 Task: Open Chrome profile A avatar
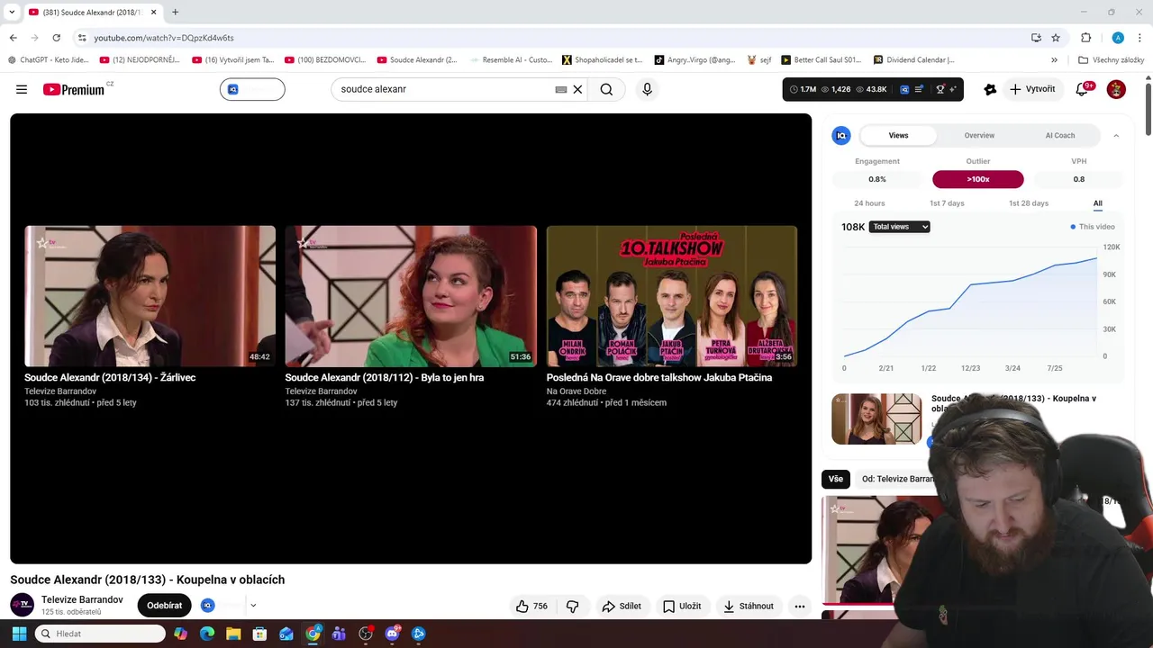(x=1118, y=38)
